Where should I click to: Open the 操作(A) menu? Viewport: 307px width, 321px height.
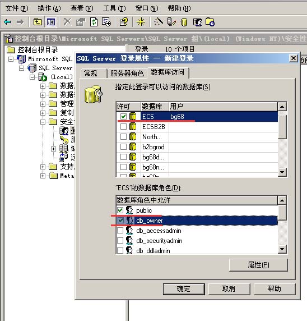click(x=49, y=8)
